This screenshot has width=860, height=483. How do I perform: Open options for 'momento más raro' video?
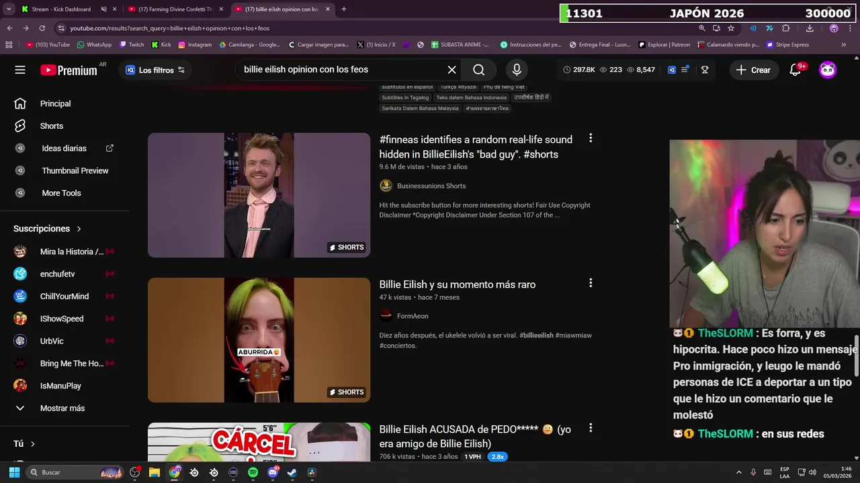click(x=591, y=283)
